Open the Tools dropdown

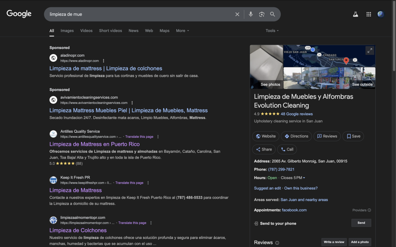click(x=272, y=31)
